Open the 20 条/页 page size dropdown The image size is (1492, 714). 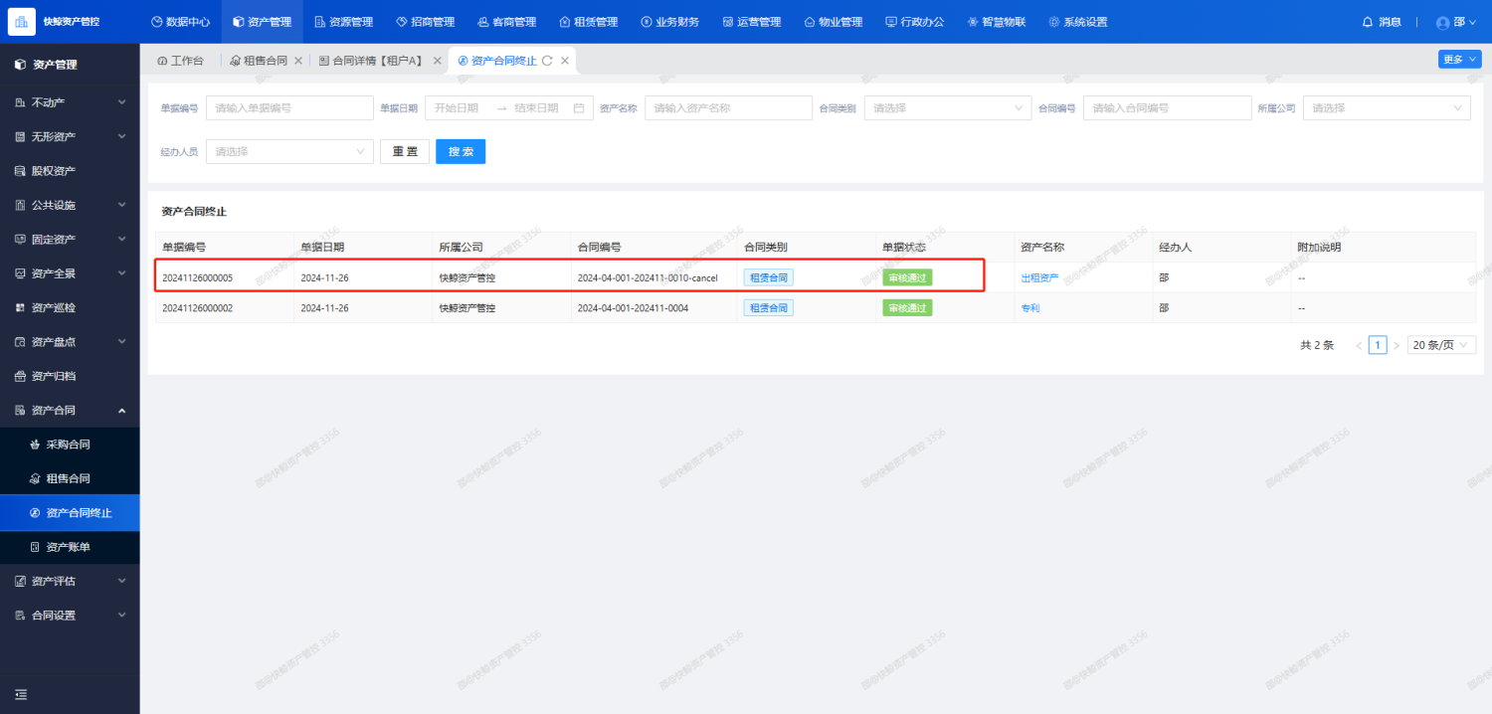pos(1441,345)
